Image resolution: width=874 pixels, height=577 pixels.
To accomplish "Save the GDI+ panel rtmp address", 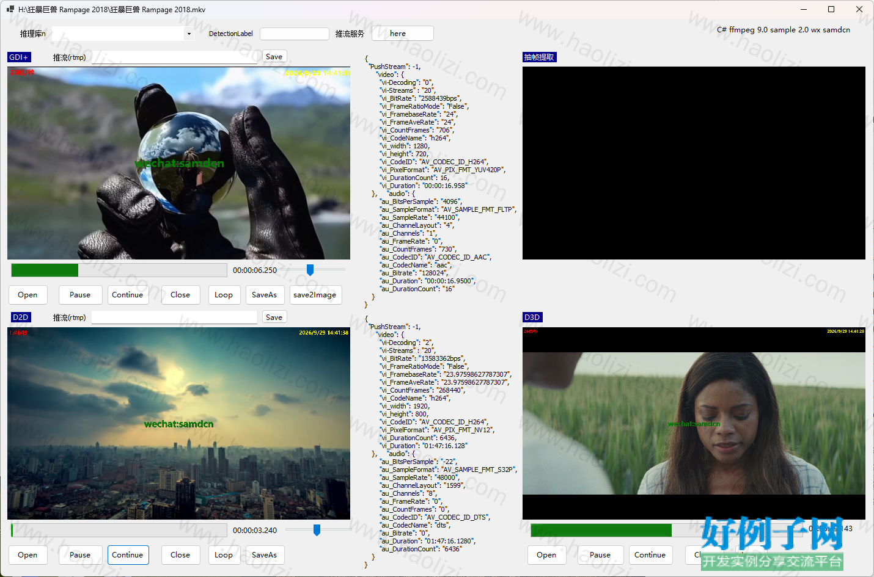I will (x=274, y=57).
